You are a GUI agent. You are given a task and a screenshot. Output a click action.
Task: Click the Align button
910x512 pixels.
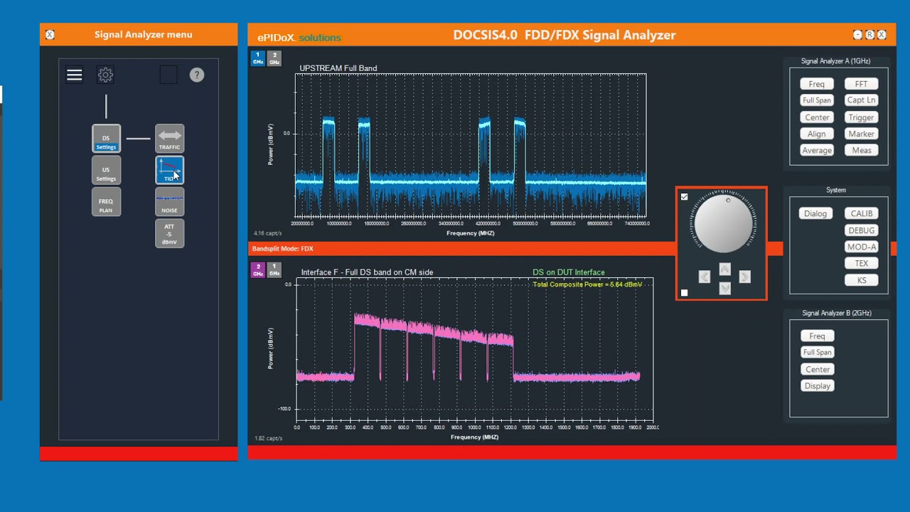pos(817,134)
